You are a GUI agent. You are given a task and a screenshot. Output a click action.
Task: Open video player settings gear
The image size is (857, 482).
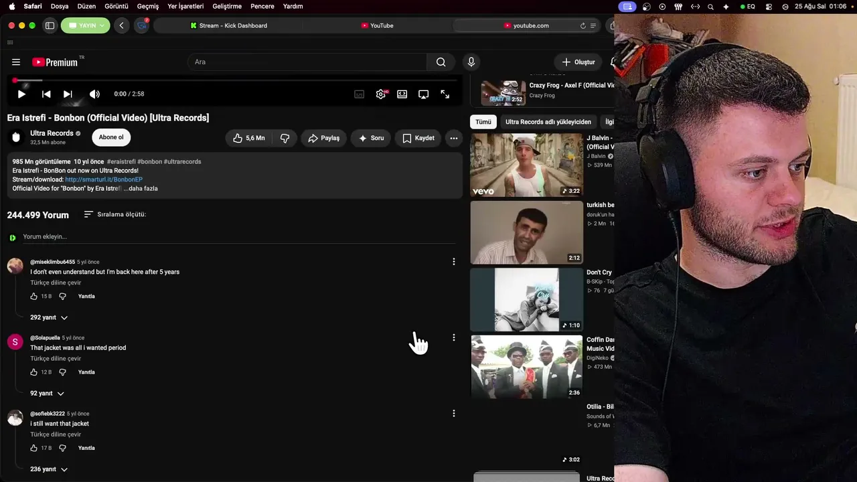pos(381,94)
